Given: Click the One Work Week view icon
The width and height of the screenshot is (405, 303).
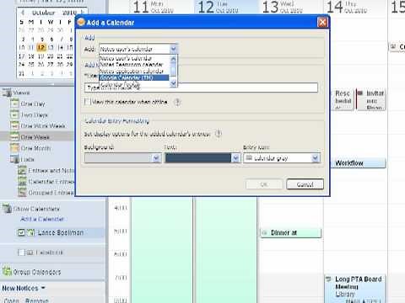Looking at the screenshot, I should point(14,125).
